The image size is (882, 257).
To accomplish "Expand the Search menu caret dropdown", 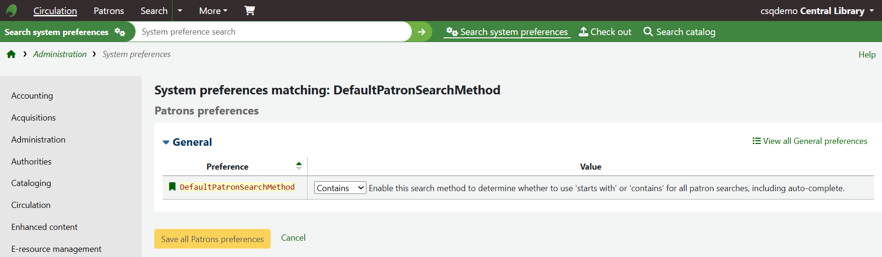I will [180, 11].
